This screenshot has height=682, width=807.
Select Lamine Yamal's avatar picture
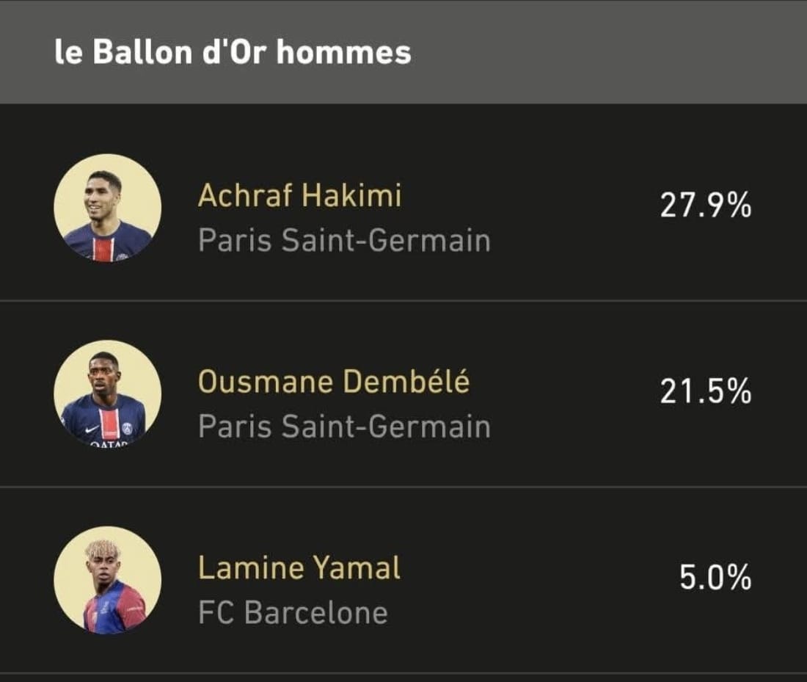pos(108,580)
